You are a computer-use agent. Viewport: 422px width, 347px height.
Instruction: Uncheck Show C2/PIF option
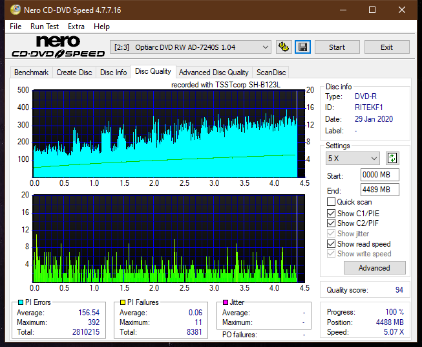point(331,223)
